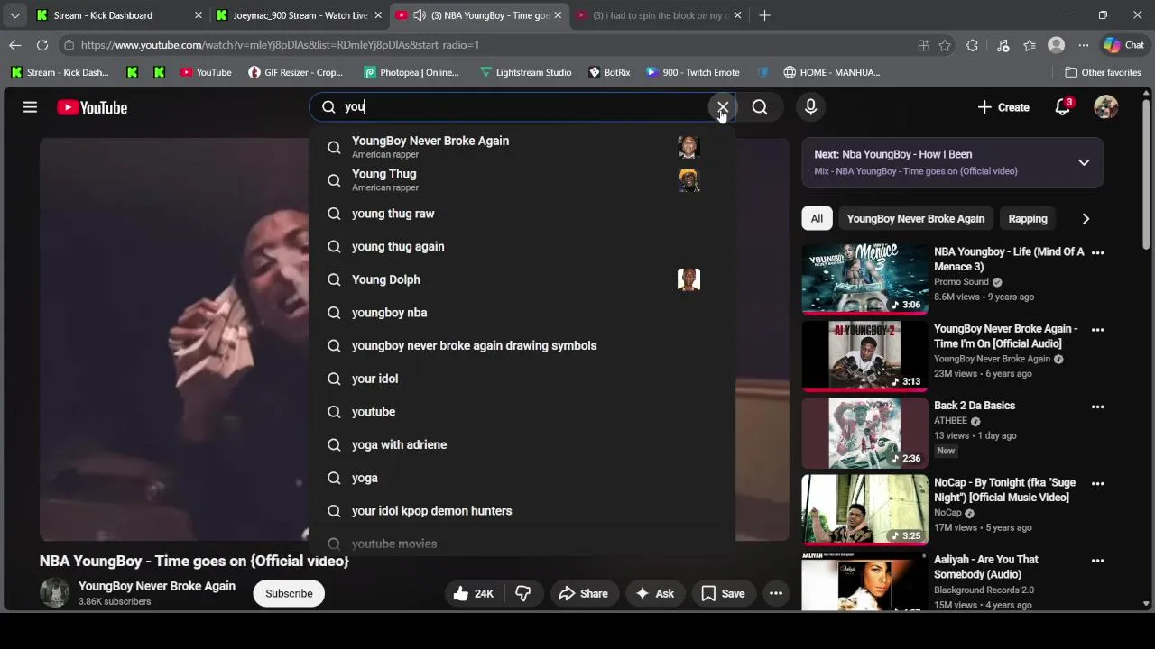Select YoungBoy Never Broke Again chip

coord(915,218)
